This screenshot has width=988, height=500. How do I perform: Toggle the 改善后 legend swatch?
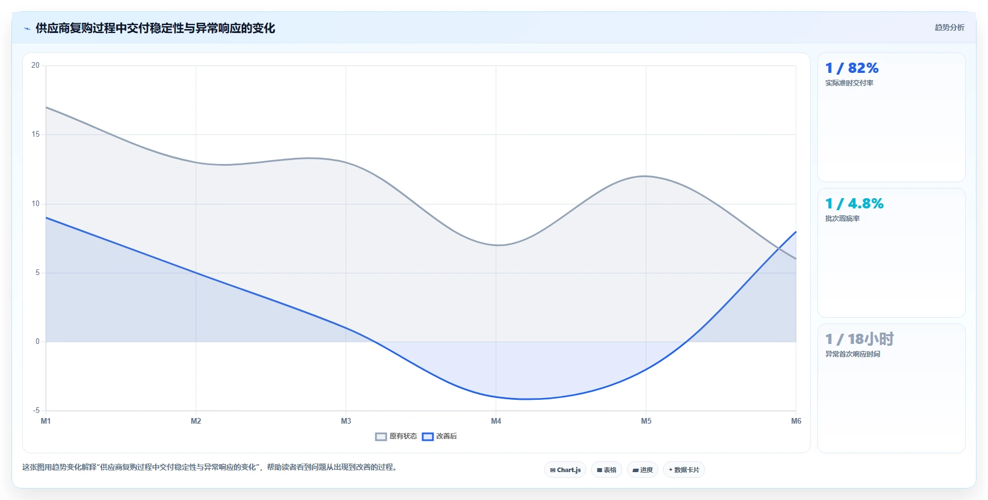(x=428, y=437)
